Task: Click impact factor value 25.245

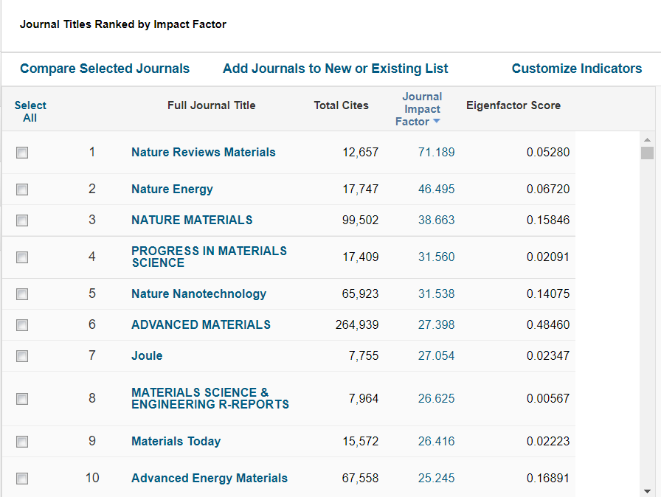Action: (436, 478)
